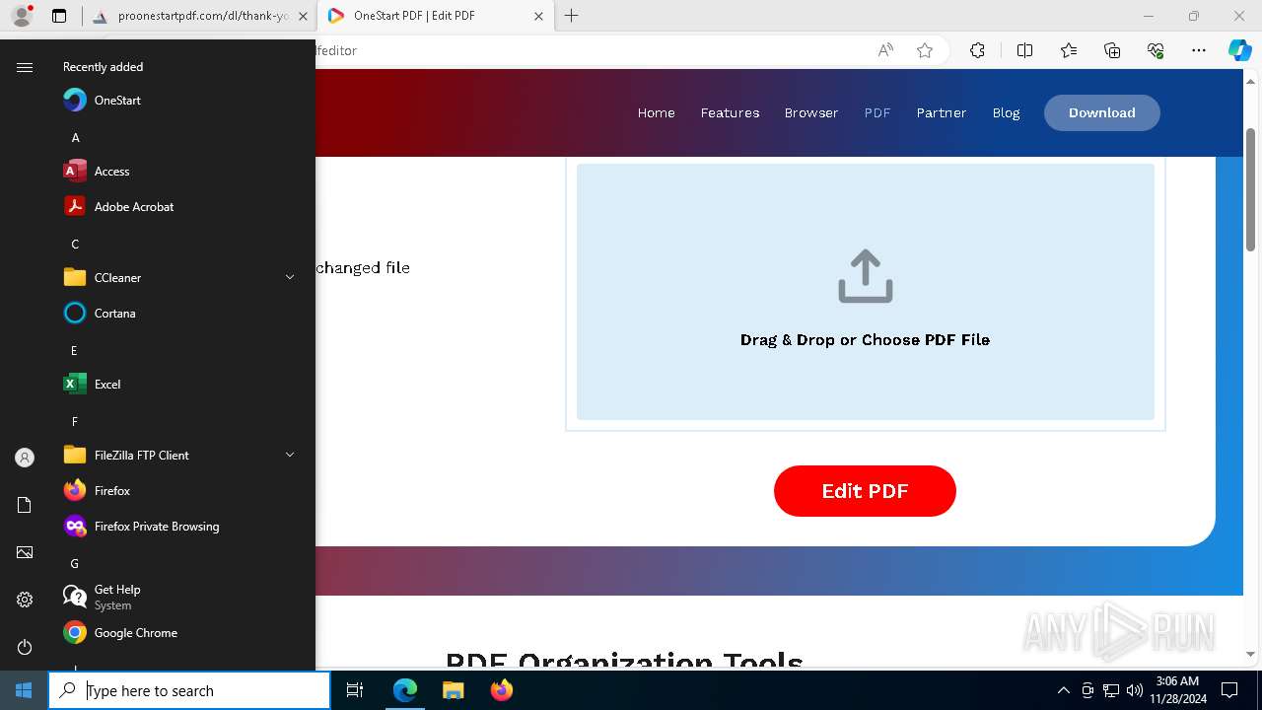Open the taskbar clock and date
Image resolution: width=1262 pixels, height=710 pixels.
(1177, 689)
